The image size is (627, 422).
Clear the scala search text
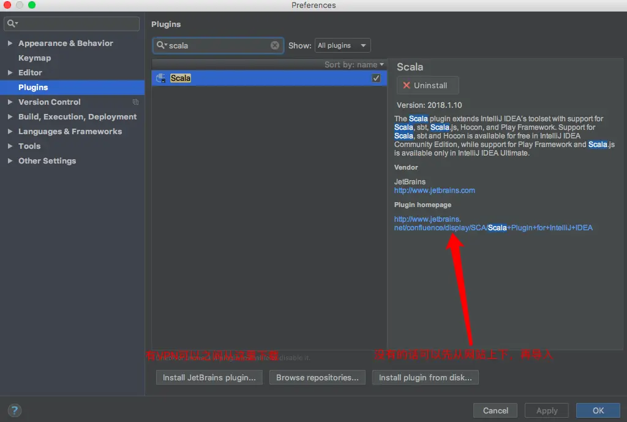[x=275, y=45]
